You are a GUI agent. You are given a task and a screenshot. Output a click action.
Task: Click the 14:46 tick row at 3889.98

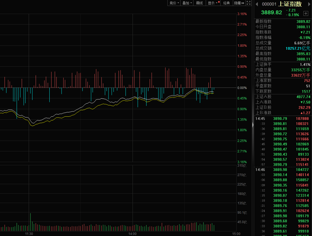click(x=282, y=169)
